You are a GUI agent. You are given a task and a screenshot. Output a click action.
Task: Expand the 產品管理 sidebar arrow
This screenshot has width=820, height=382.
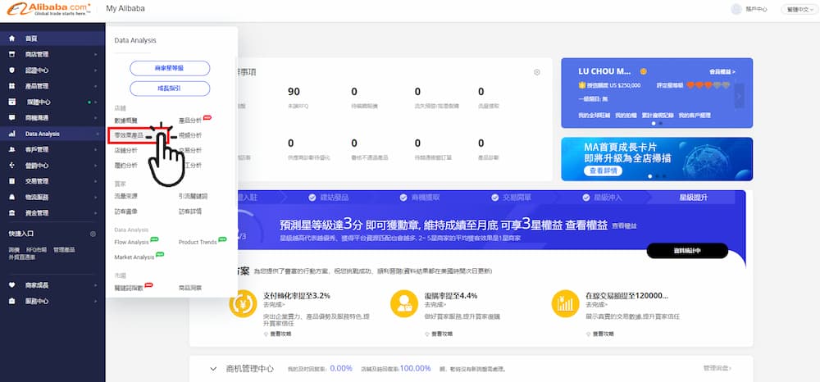(95, 86)
